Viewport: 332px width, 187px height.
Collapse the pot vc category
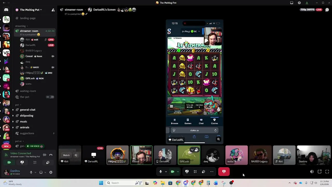tap(19, 141)
